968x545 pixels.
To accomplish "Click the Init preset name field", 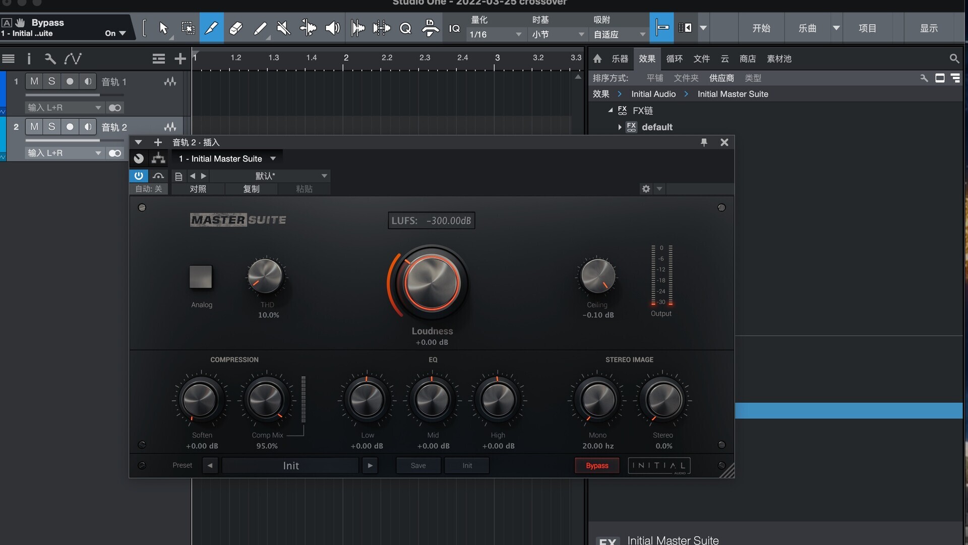I will [x=290, y=465].
